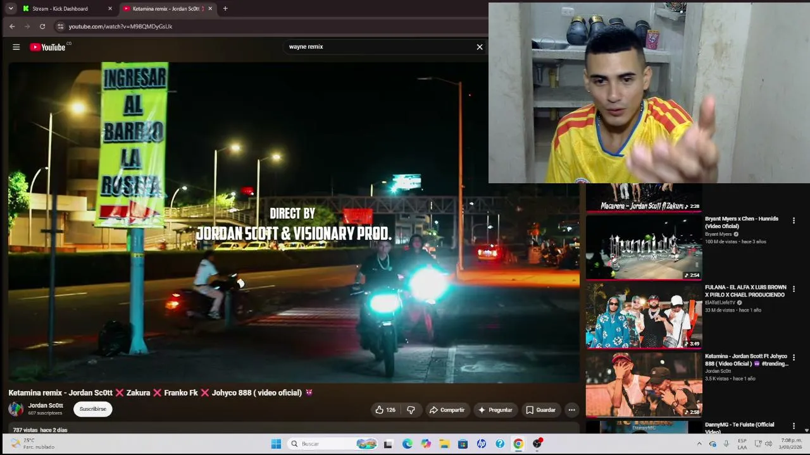Screen dimensions: 810x455
Task: Open options menu for FULANA video
Action: click(794, 289)
